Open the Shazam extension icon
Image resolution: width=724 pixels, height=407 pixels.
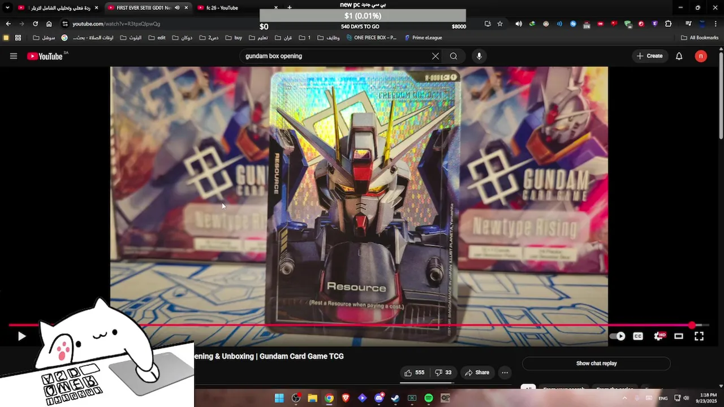coord(573,24)
